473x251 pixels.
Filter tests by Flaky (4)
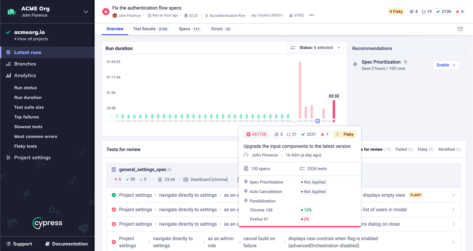point(425,150)
